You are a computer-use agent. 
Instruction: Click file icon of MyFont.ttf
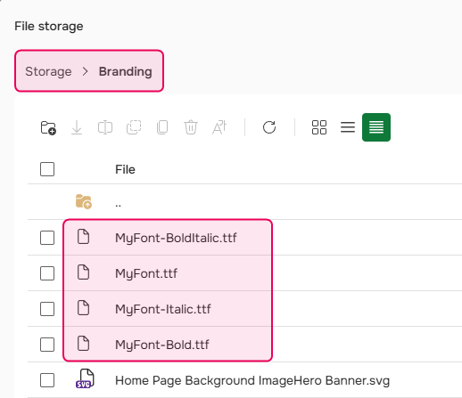pyautogui.click(x=83, y=272)
